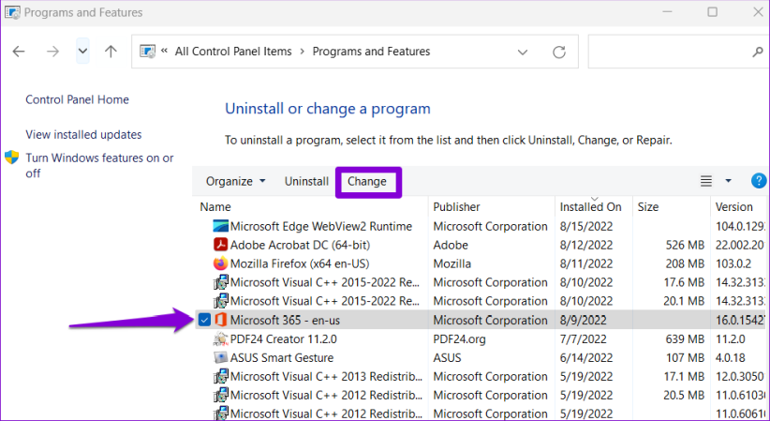Click the ASUS publisher cell
770x421 pixels.
point(447,357)
